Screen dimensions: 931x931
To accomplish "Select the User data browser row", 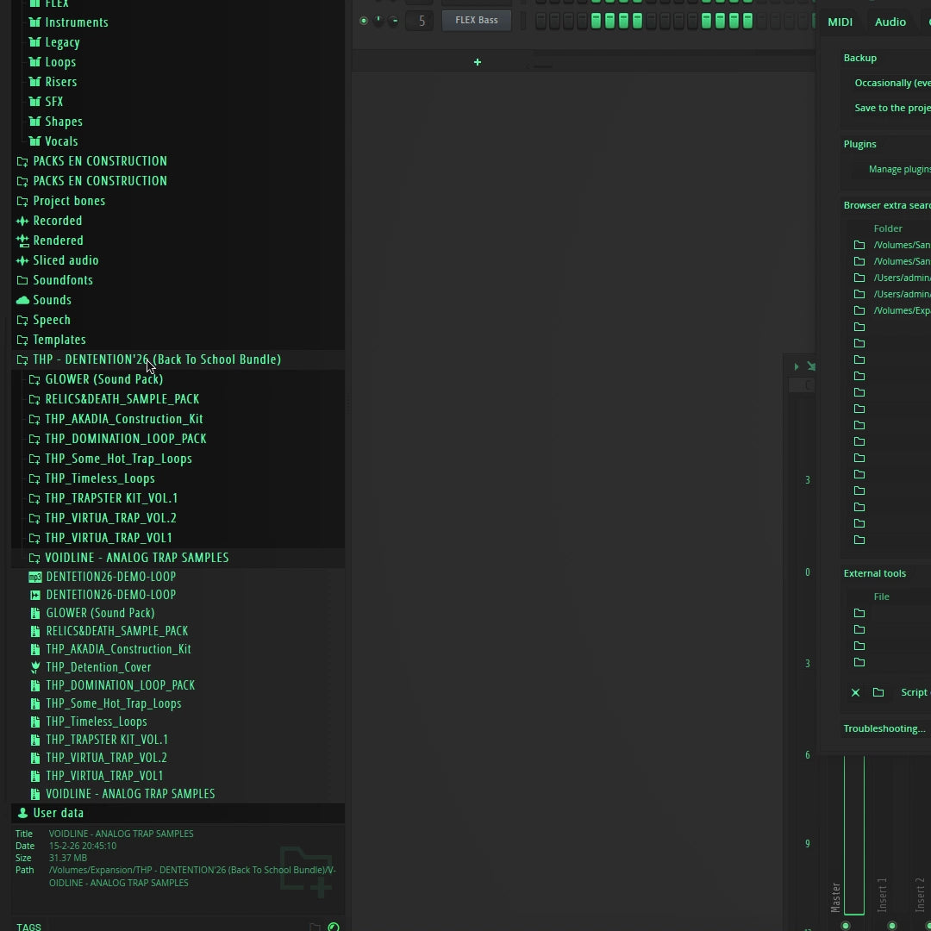I will pyautogui.click(x=178, y=813).
